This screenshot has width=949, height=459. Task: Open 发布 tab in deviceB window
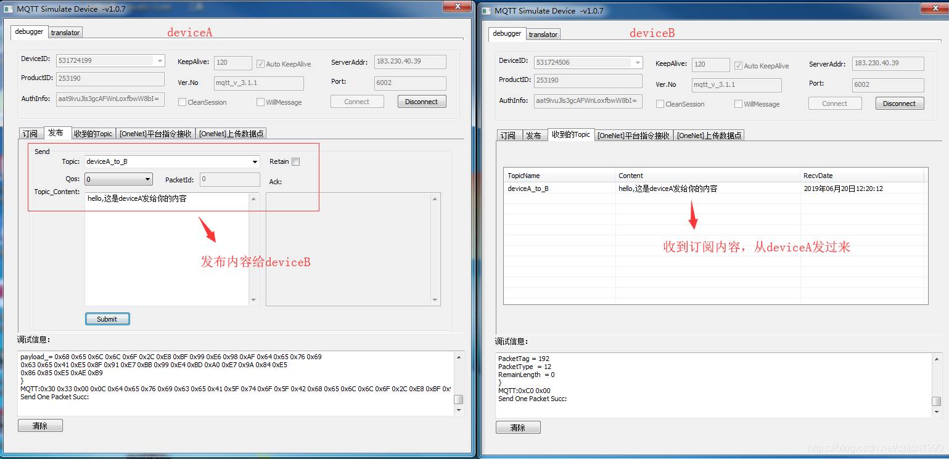point(534,136)
